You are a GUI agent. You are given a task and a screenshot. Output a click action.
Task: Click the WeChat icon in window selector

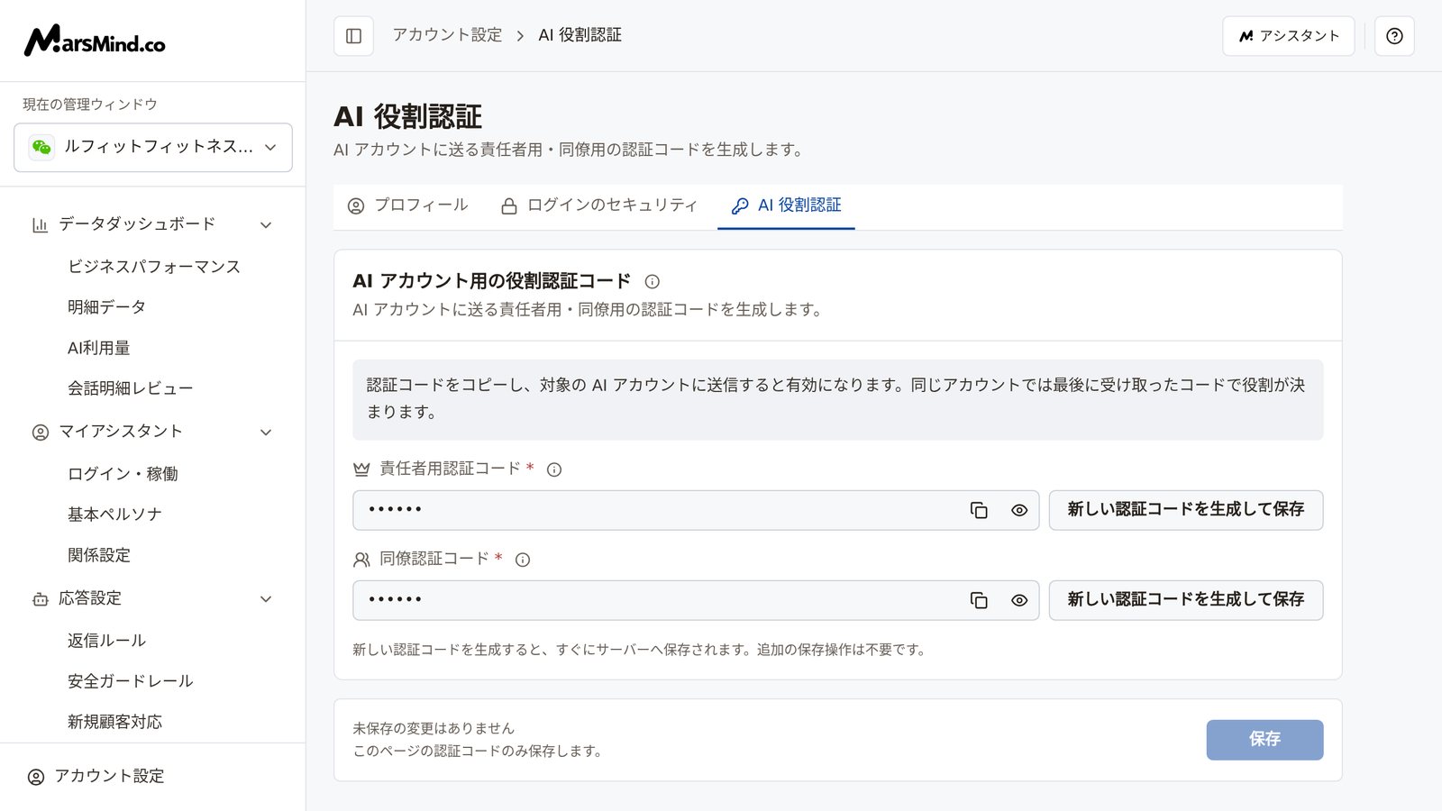pos(41,147)
